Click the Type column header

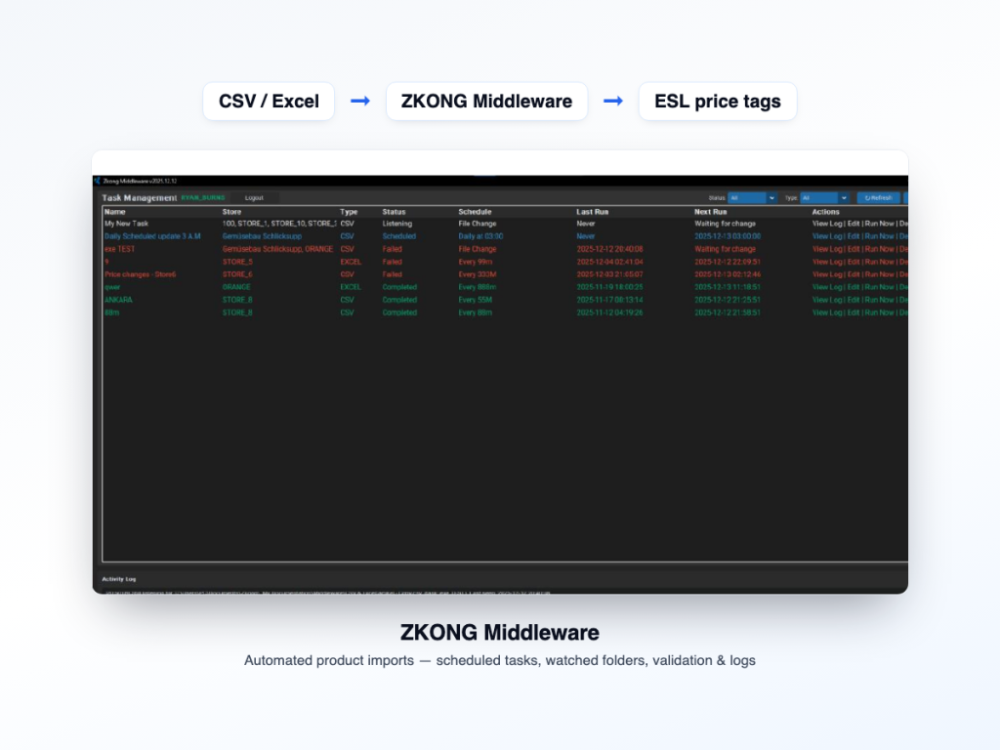[349, 212]
